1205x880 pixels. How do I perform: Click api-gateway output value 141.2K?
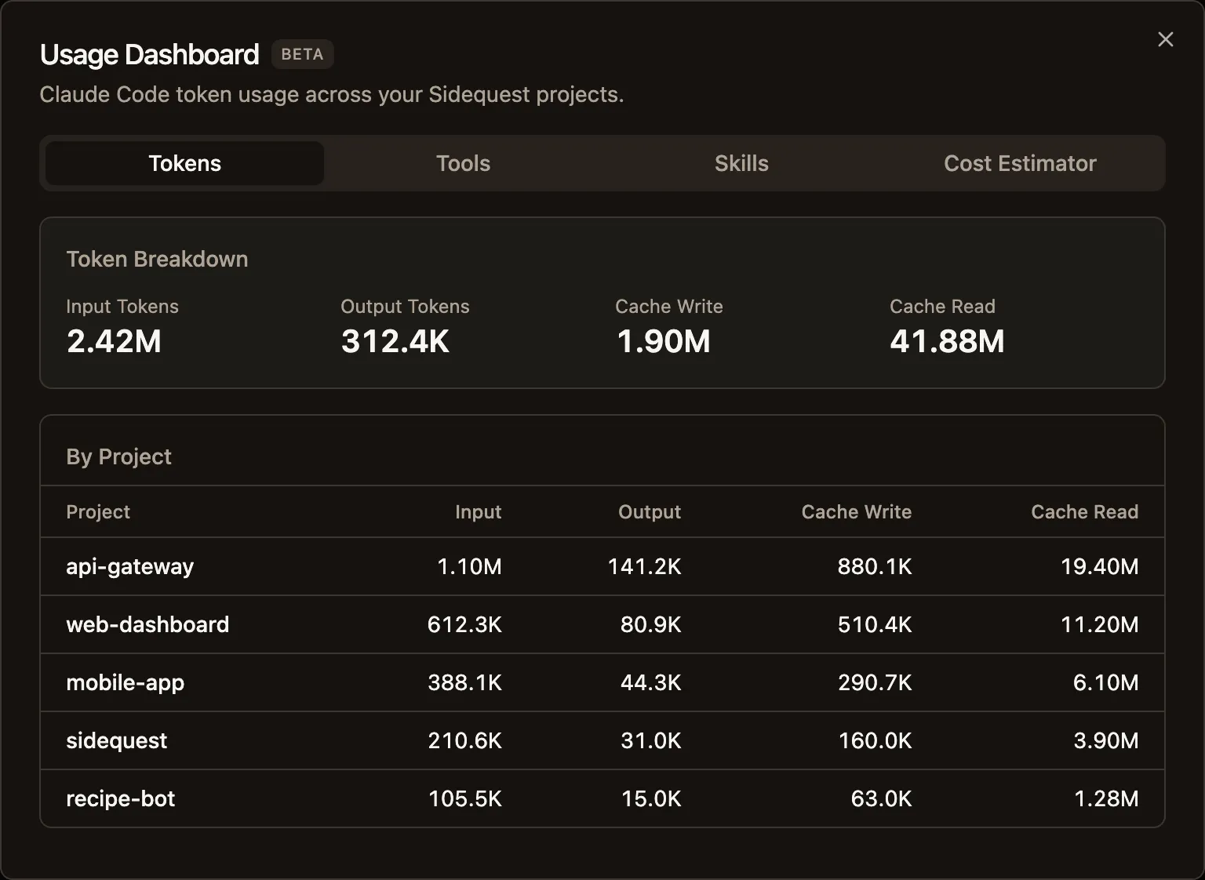(644, 566)
